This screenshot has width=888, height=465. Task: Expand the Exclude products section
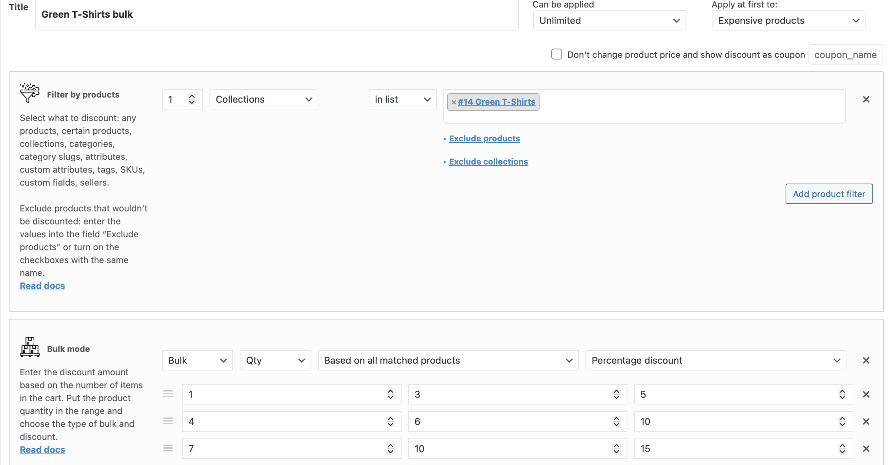484,139
